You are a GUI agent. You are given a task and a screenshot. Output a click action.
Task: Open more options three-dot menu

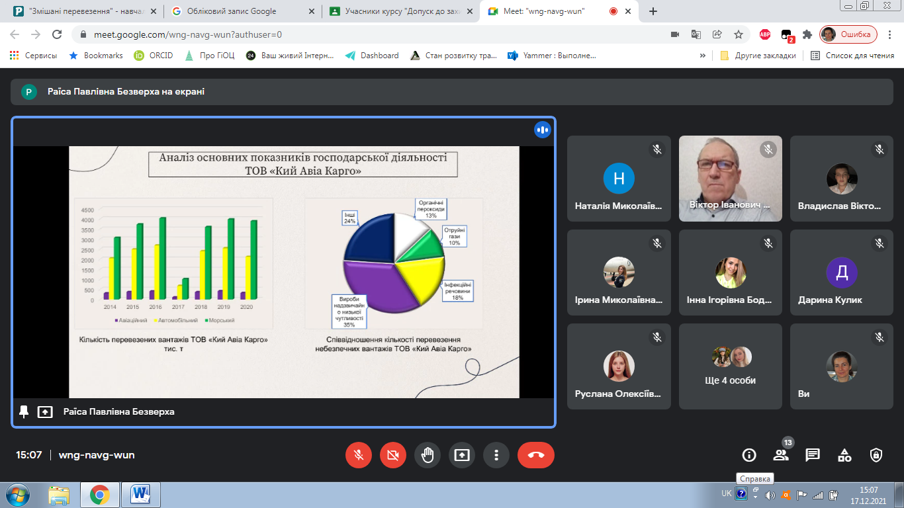click(x=496, y=455)
